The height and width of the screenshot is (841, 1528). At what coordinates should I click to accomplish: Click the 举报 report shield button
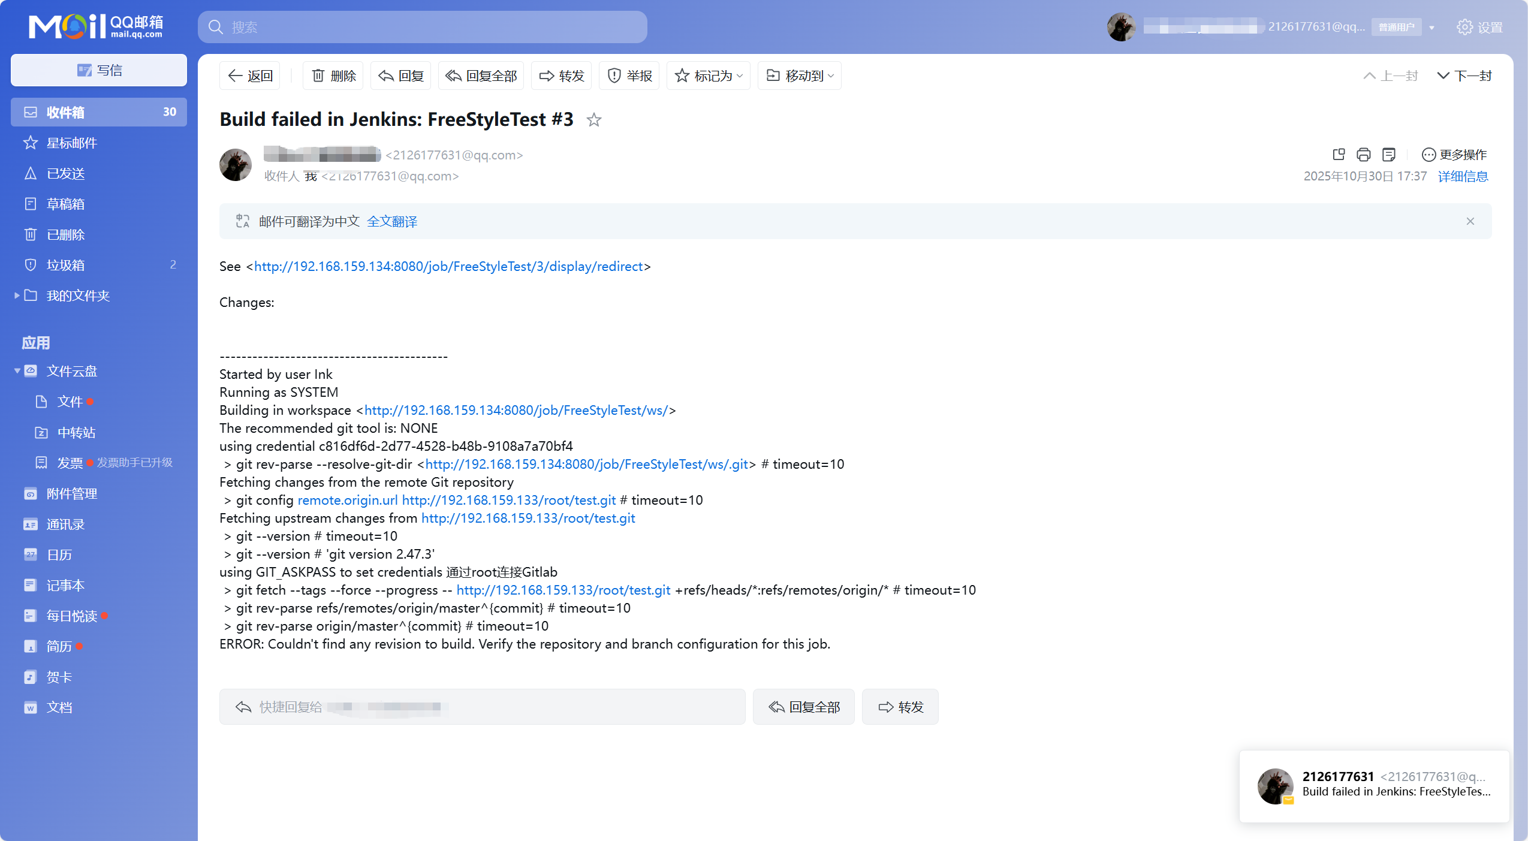629,76
